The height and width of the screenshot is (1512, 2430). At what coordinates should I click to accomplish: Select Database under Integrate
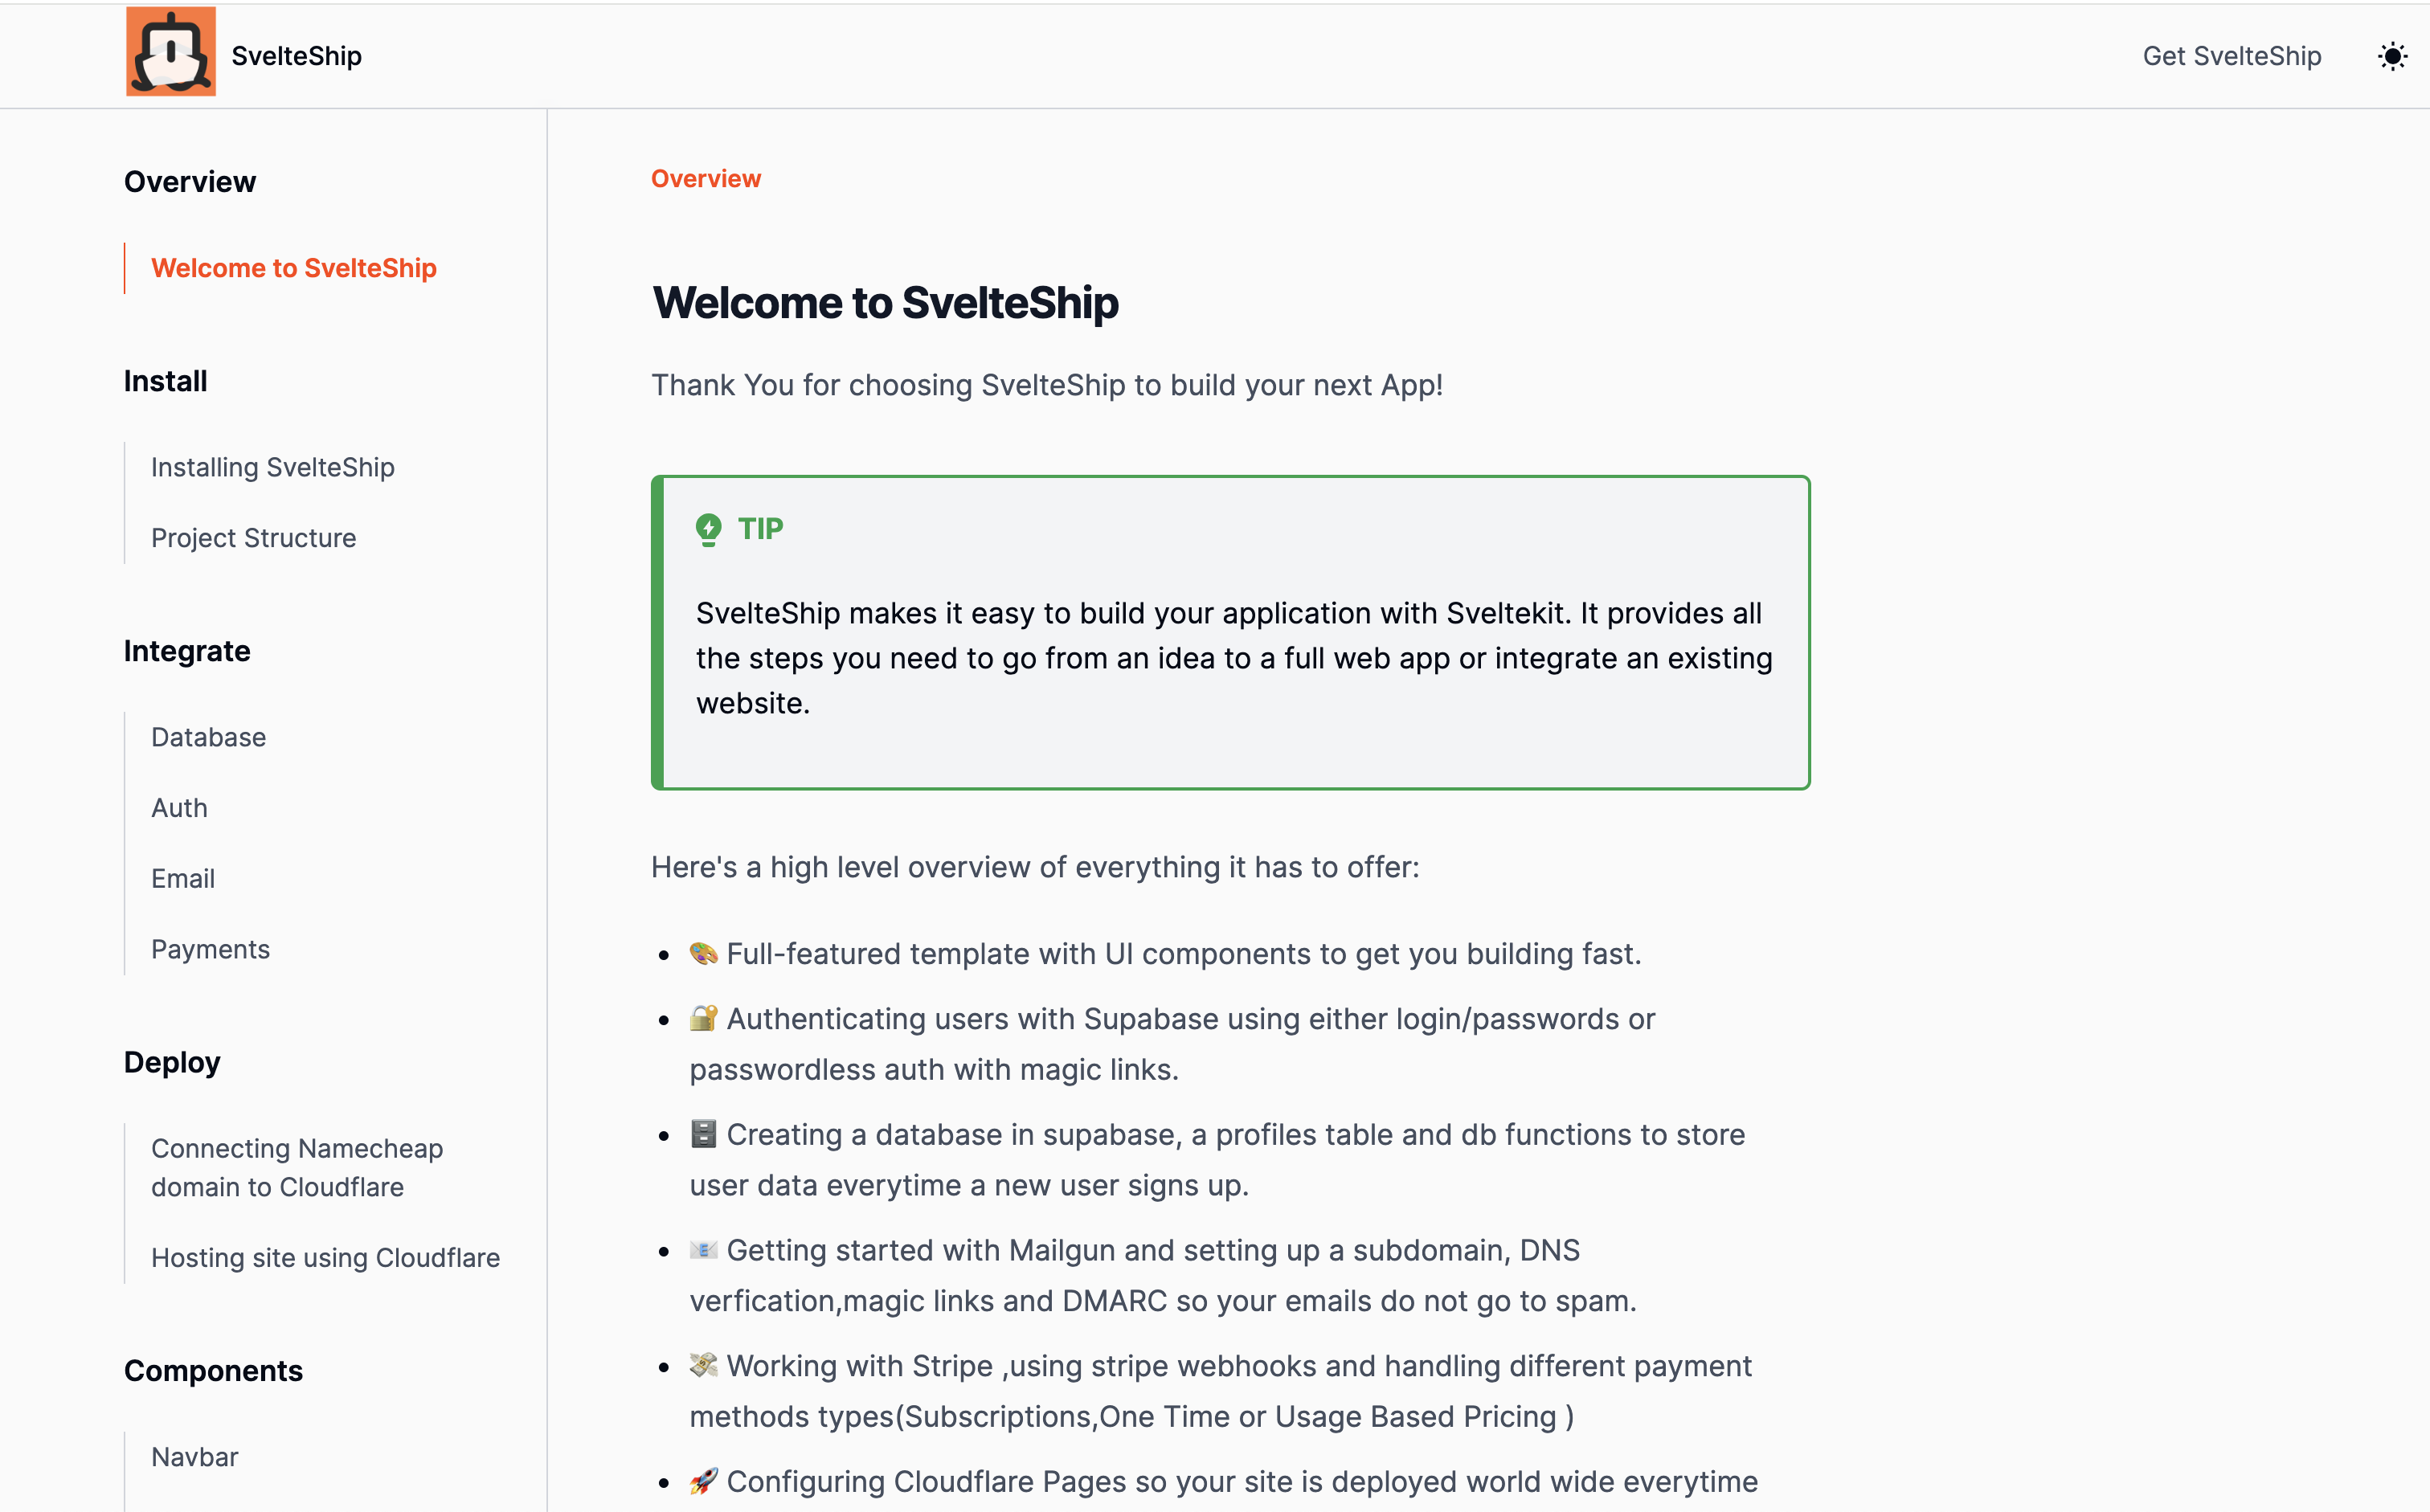pos(208,737)
